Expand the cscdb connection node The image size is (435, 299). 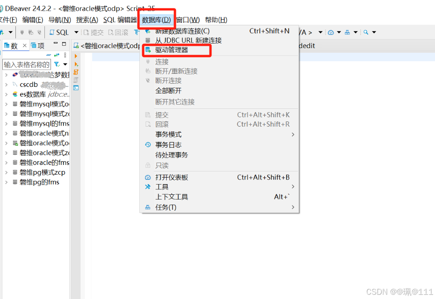click(7, 85)
